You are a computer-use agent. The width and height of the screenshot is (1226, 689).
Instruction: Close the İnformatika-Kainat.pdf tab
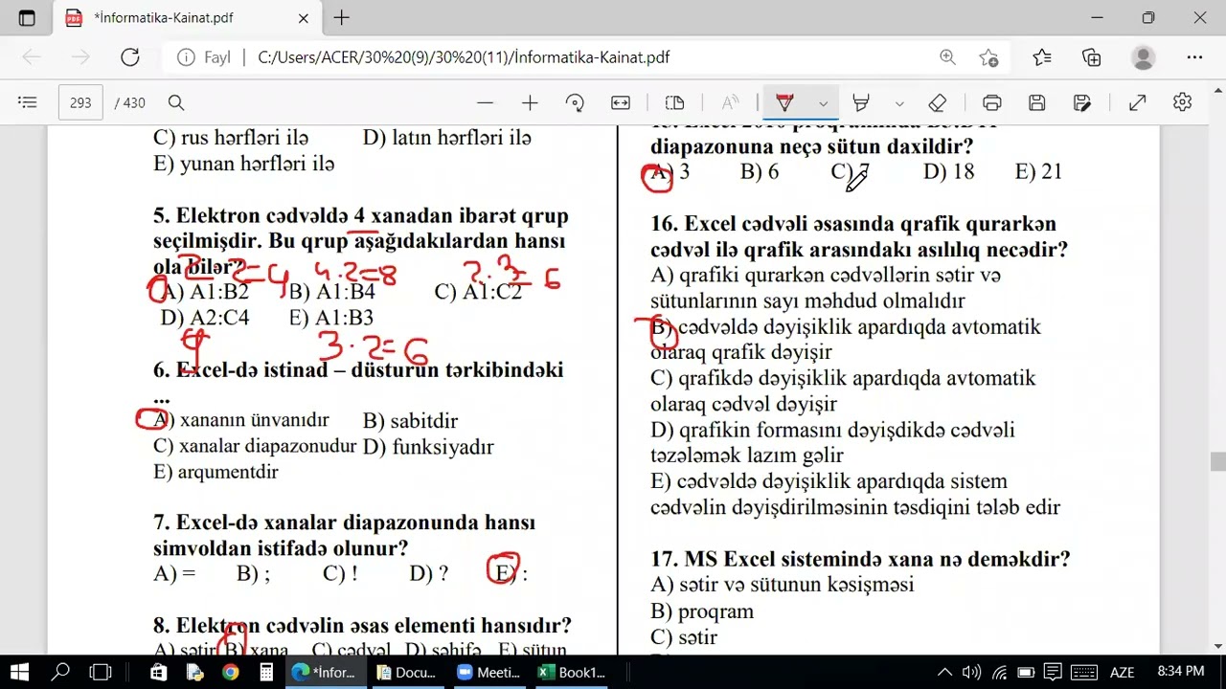point(304,17)
